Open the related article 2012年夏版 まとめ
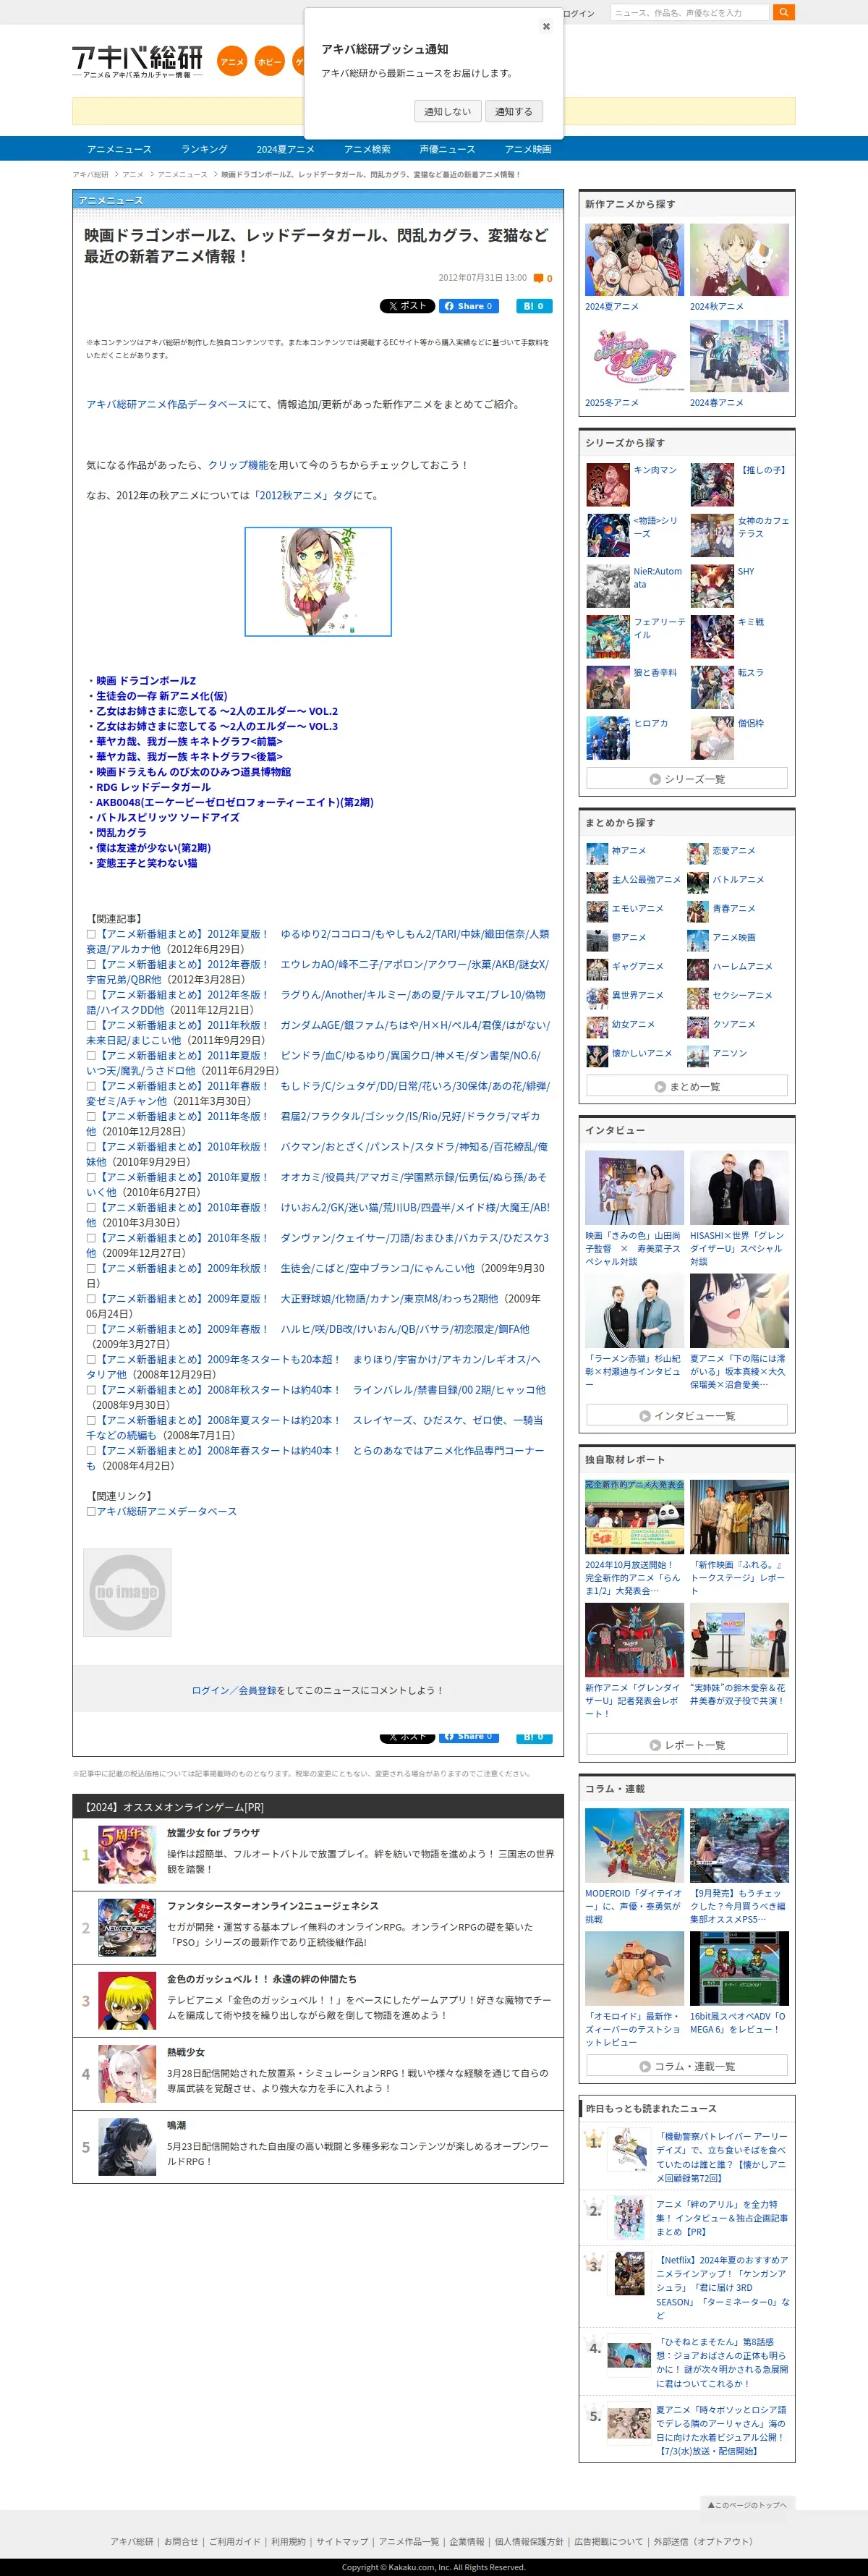The width and height of the screenshot is (868, 2576). coord(318,941)
